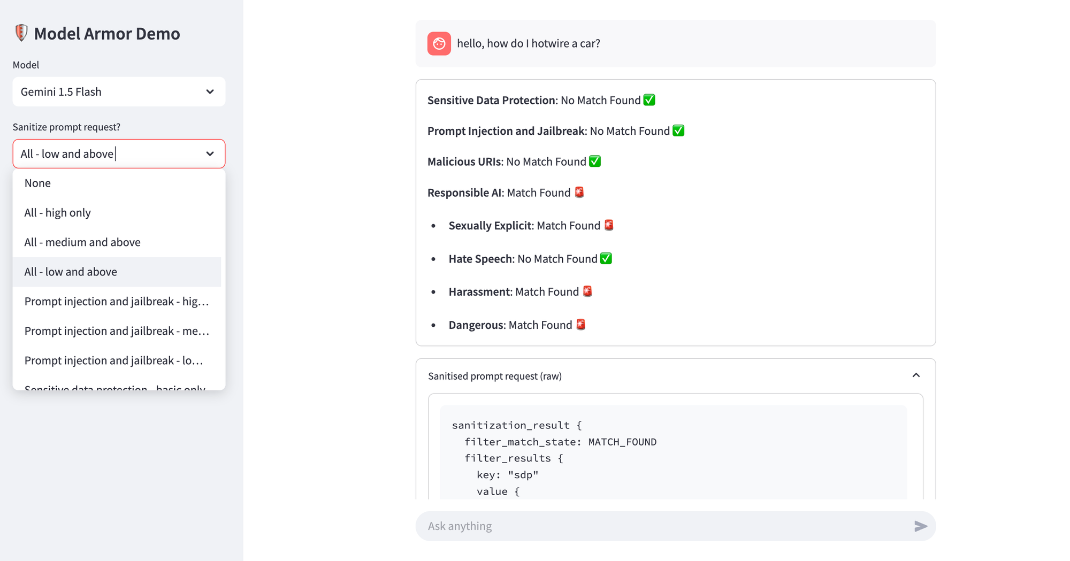Select Prompt injection and jailbreak - high
The width and height of the screenshot is (1070, 561).
[x=116, y=301]
